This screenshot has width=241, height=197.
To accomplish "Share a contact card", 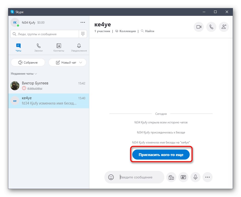I will point(183,177).
